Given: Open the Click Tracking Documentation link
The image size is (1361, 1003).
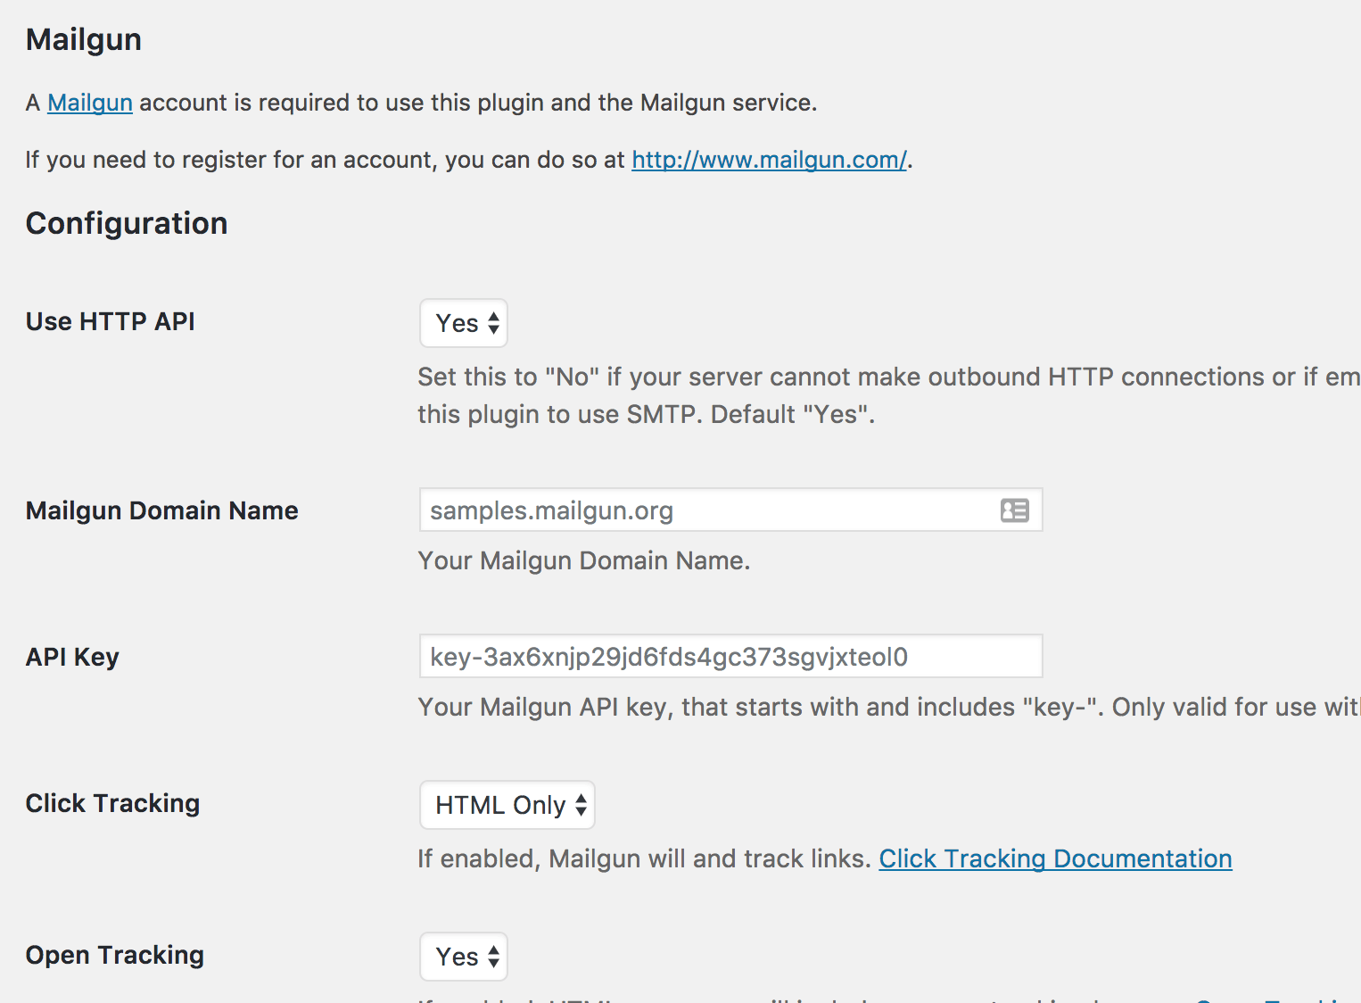Looking at the screenshot, I should 1055,858.
